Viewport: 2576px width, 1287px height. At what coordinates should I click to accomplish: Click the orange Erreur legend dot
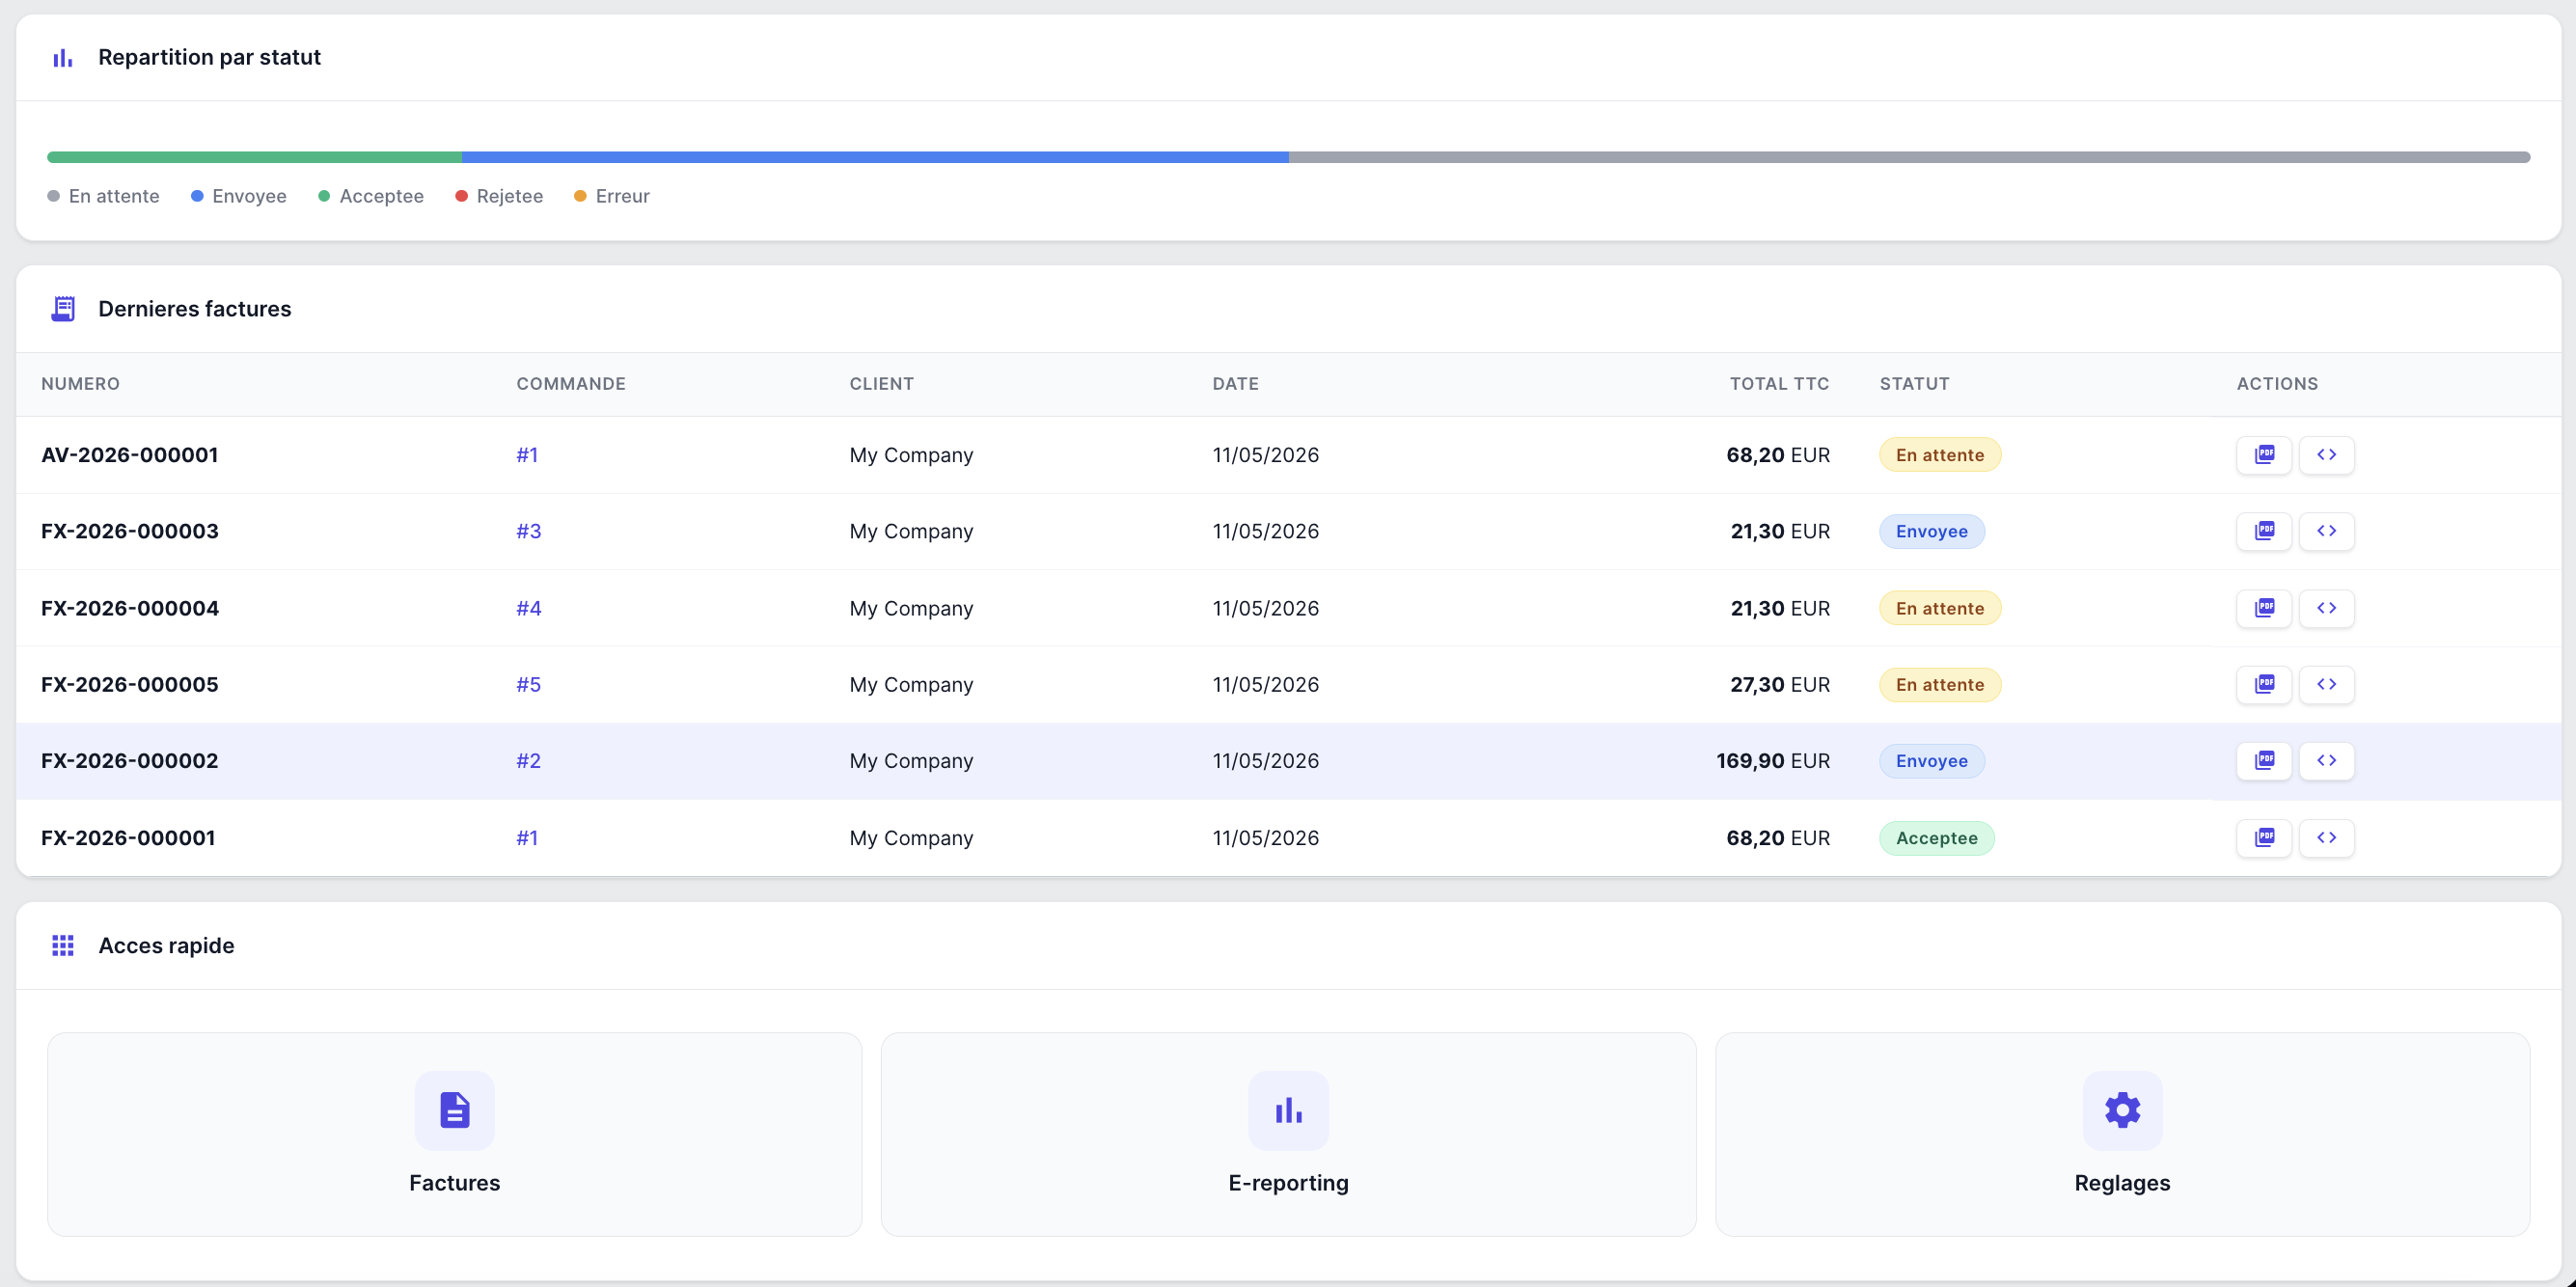tap(580, 196)
